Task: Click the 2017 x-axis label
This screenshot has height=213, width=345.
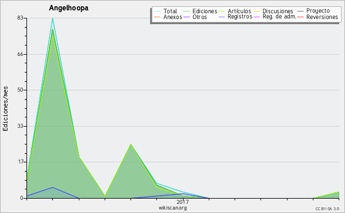Action: tap(183, 201)
